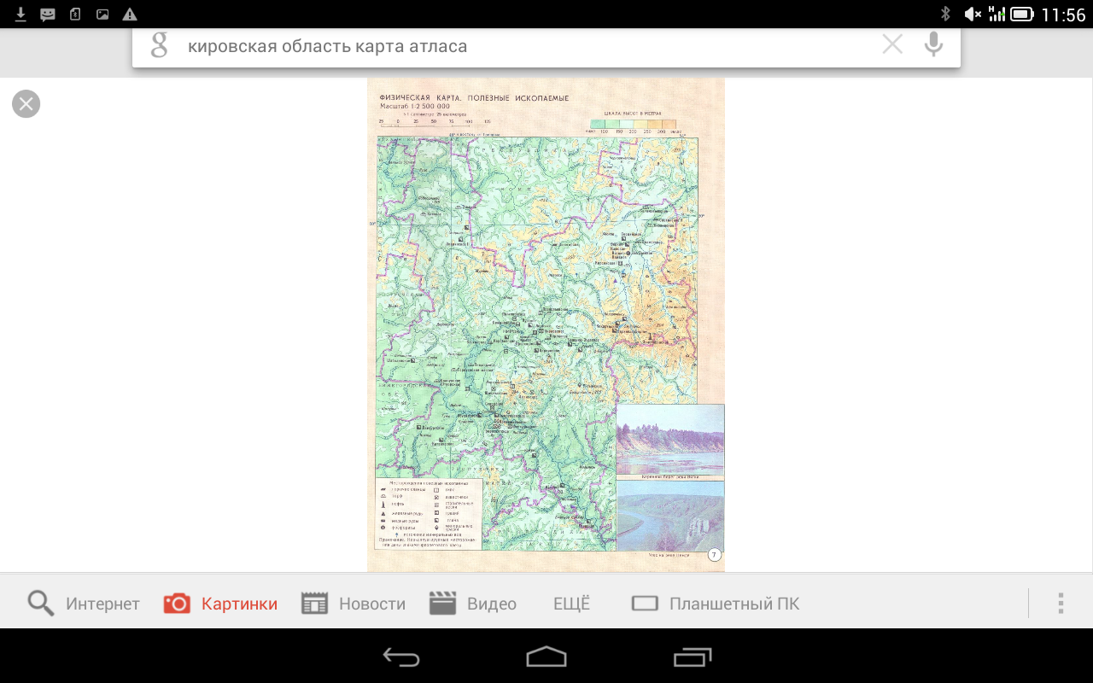Tap the warning triangle notification icon
The width and height of the screenshot is (1093, 683).
tap(129, 14)
